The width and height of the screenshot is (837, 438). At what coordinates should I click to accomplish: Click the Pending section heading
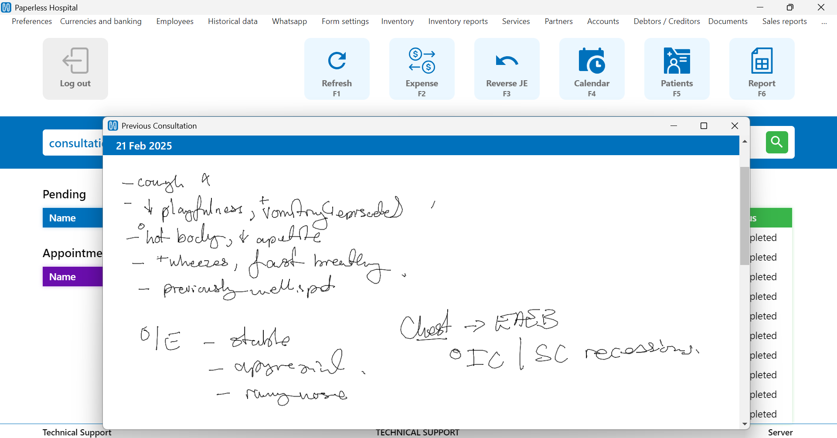pos(64,194)
